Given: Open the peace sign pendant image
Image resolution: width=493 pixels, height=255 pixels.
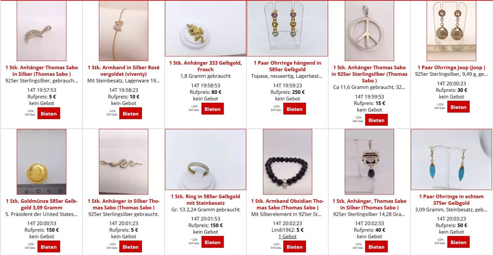Looking at the screenshot, I should (369, 31).
